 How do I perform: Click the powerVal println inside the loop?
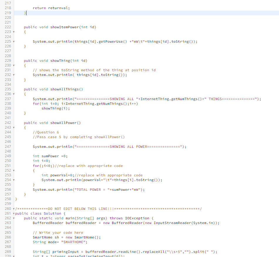pos(102,180)
